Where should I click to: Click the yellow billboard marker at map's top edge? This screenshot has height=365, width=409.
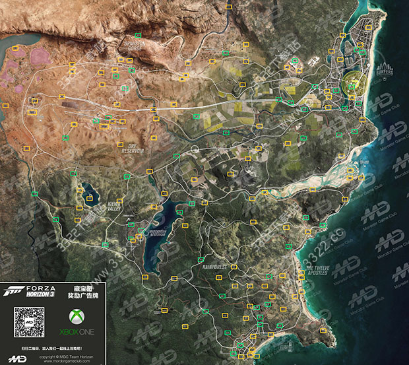pos(229,7)
